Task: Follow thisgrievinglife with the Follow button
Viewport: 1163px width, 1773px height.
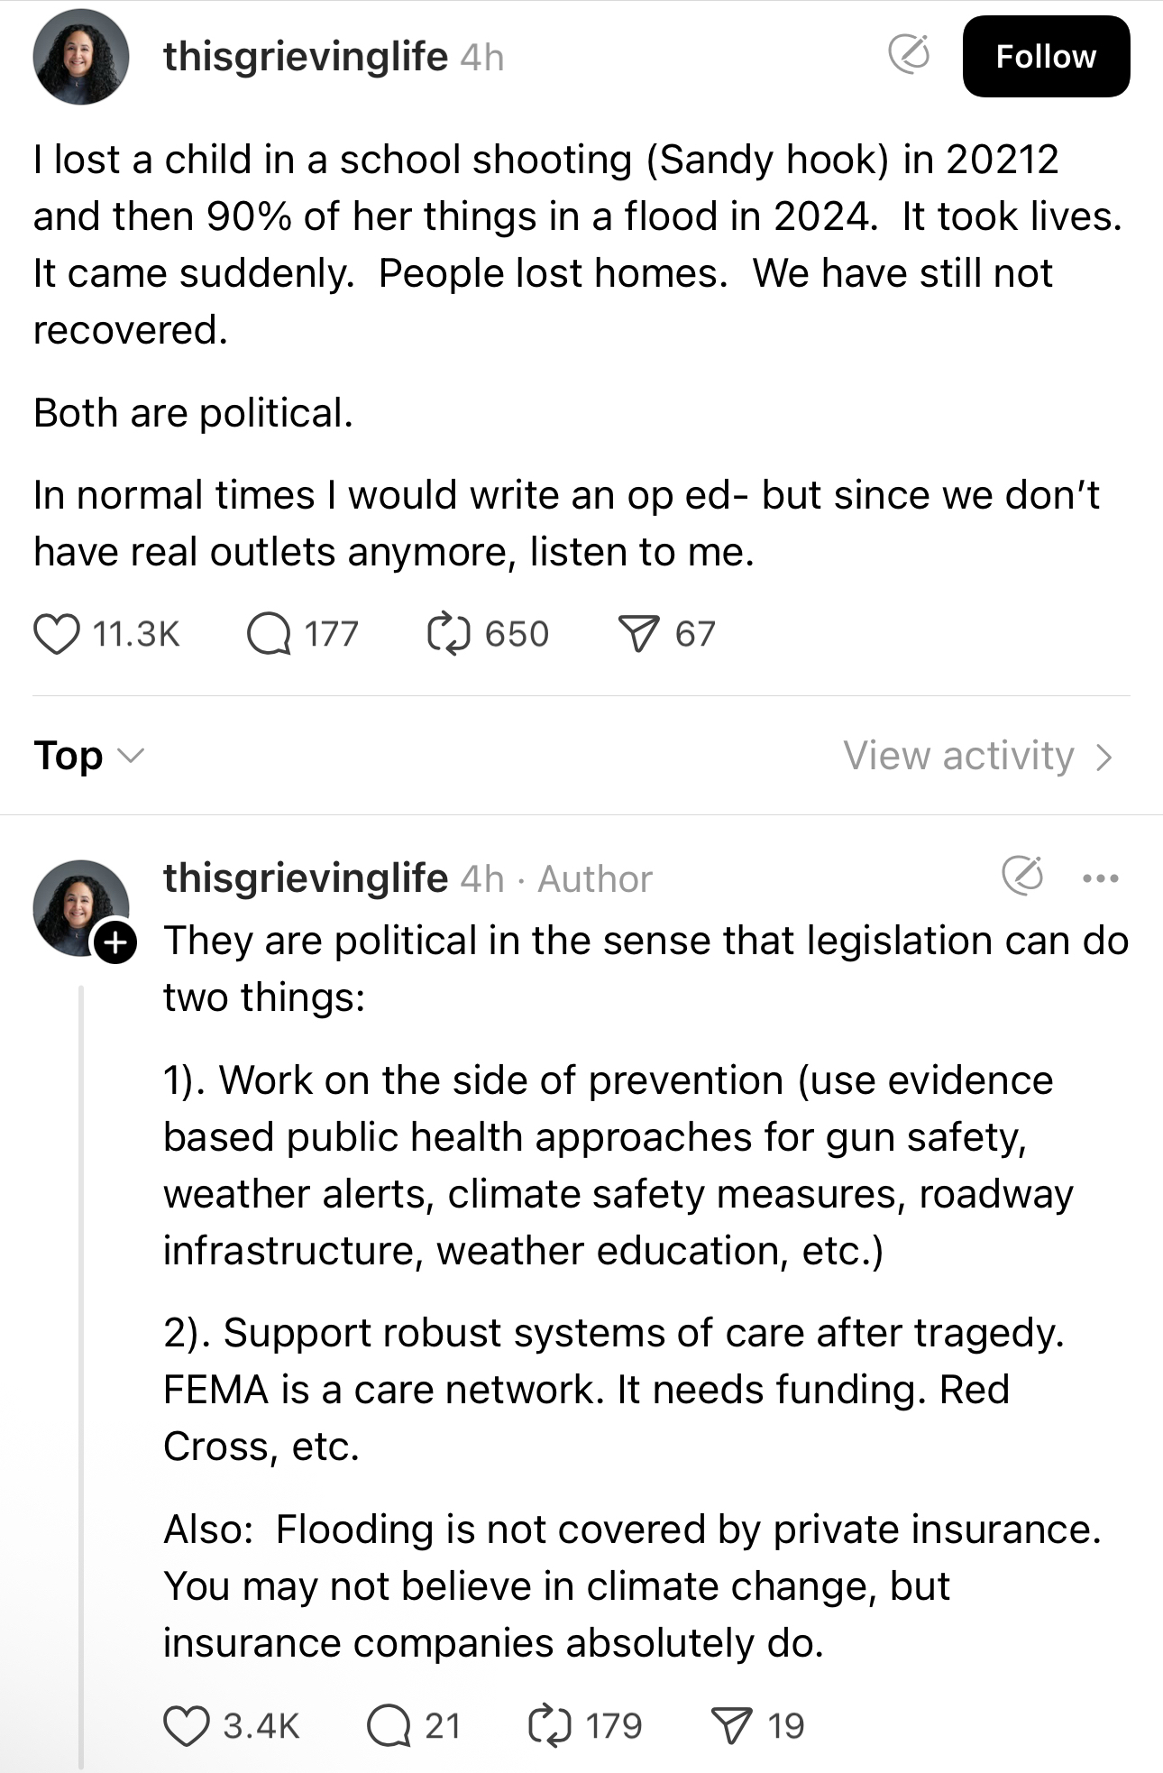Action: click(x=1046, y=56)
